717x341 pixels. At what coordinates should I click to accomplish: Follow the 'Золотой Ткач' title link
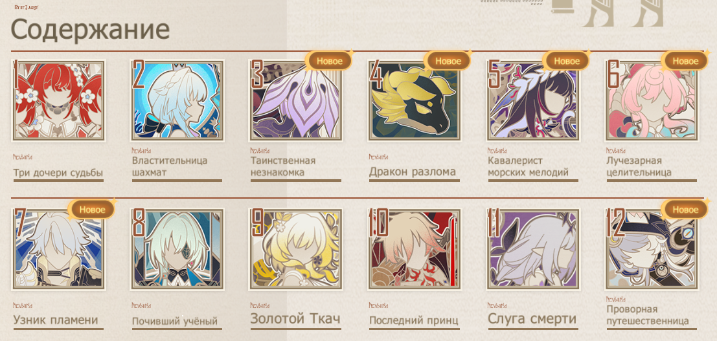point(295,319)
